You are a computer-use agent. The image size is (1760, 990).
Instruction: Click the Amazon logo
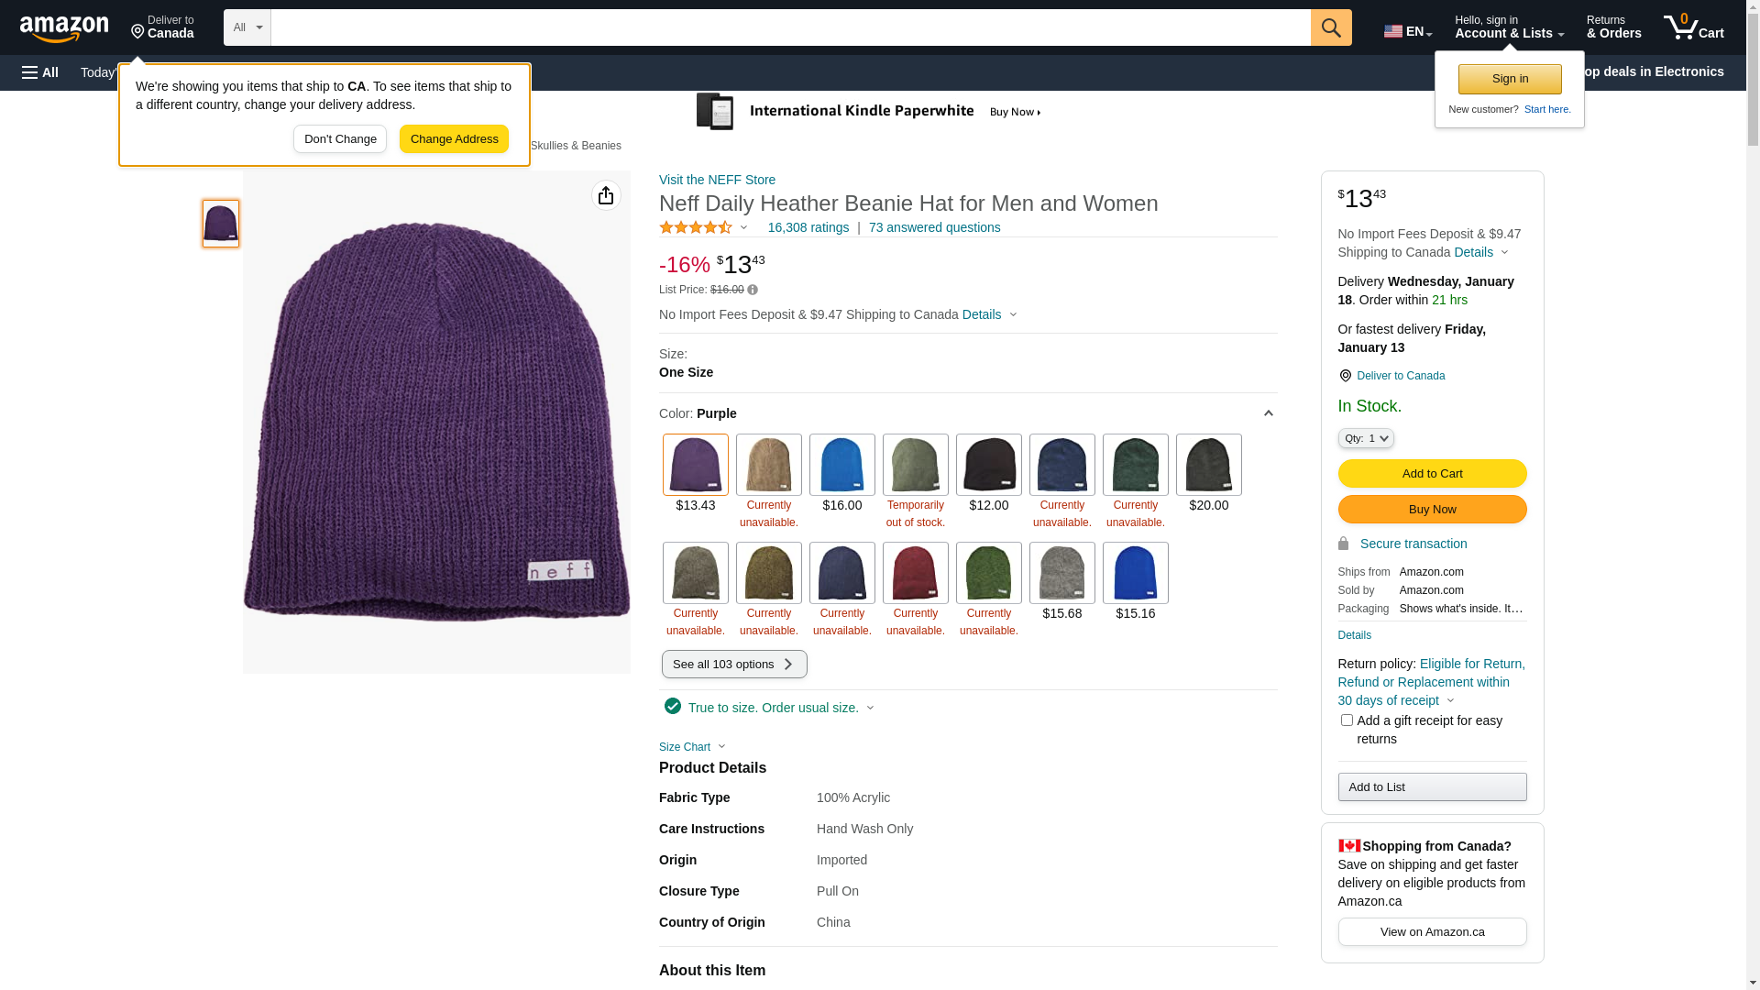tap(64, 29)
